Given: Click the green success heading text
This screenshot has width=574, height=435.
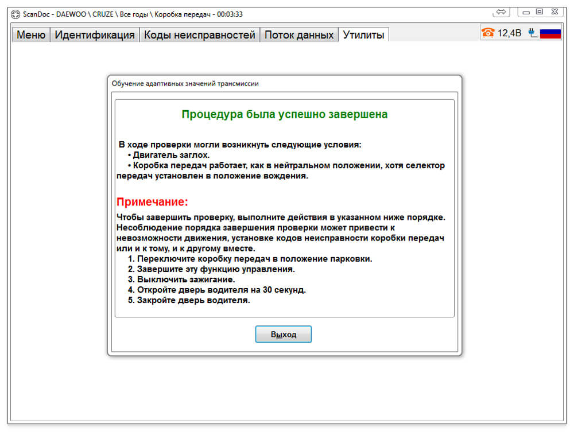Looking at the screenshot, I should 285,114.
